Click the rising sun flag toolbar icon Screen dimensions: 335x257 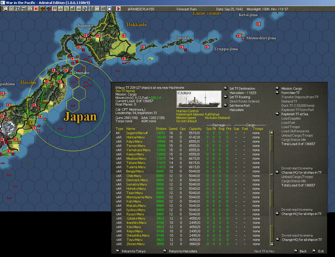pyautogui.click(x=36, y=9)
